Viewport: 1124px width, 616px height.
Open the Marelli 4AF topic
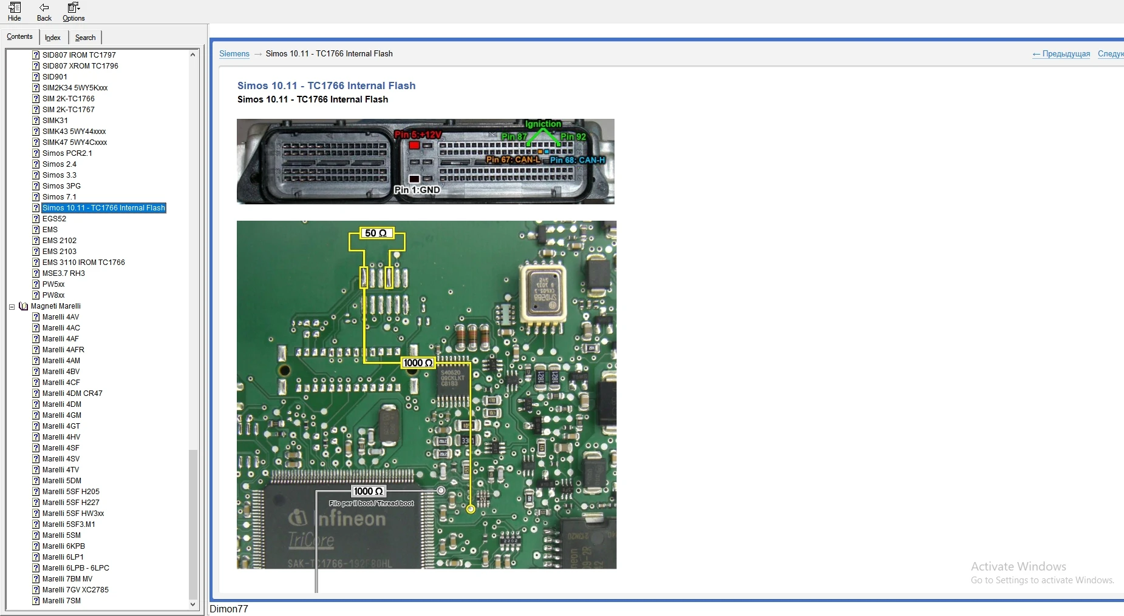pos(61,339)
